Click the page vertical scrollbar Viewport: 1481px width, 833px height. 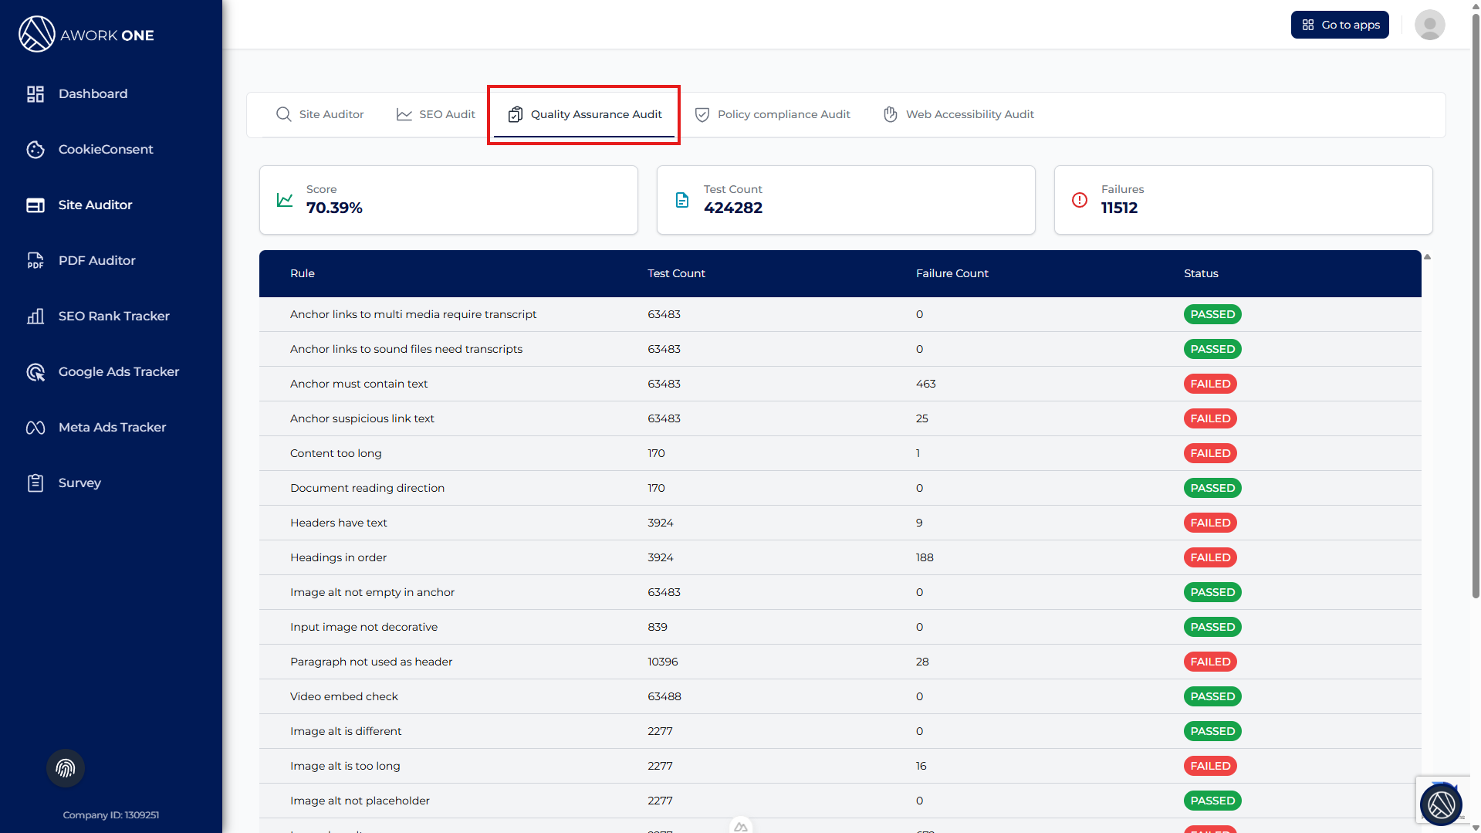point(1476,309)
